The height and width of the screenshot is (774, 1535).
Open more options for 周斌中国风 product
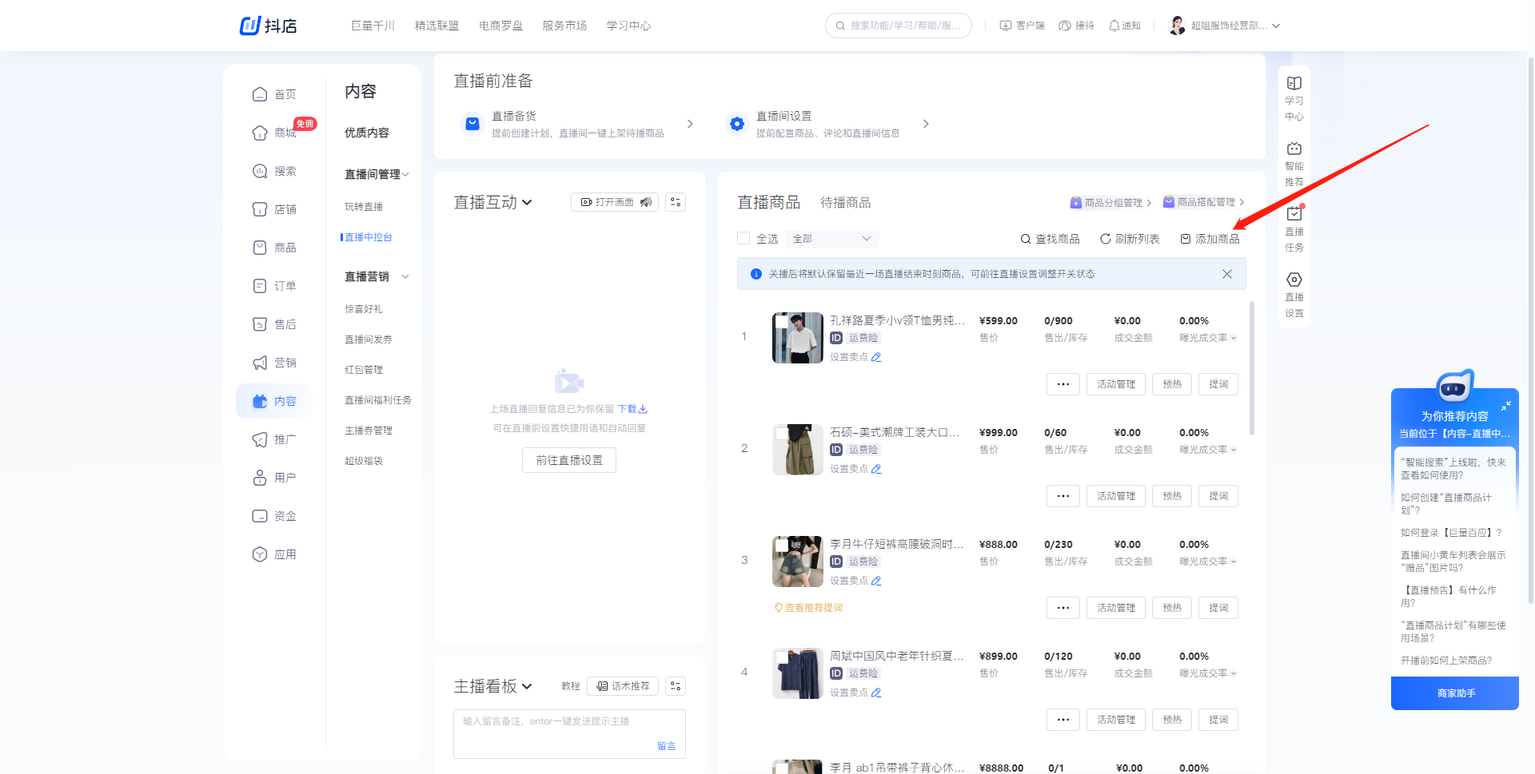coord(1063,720)
